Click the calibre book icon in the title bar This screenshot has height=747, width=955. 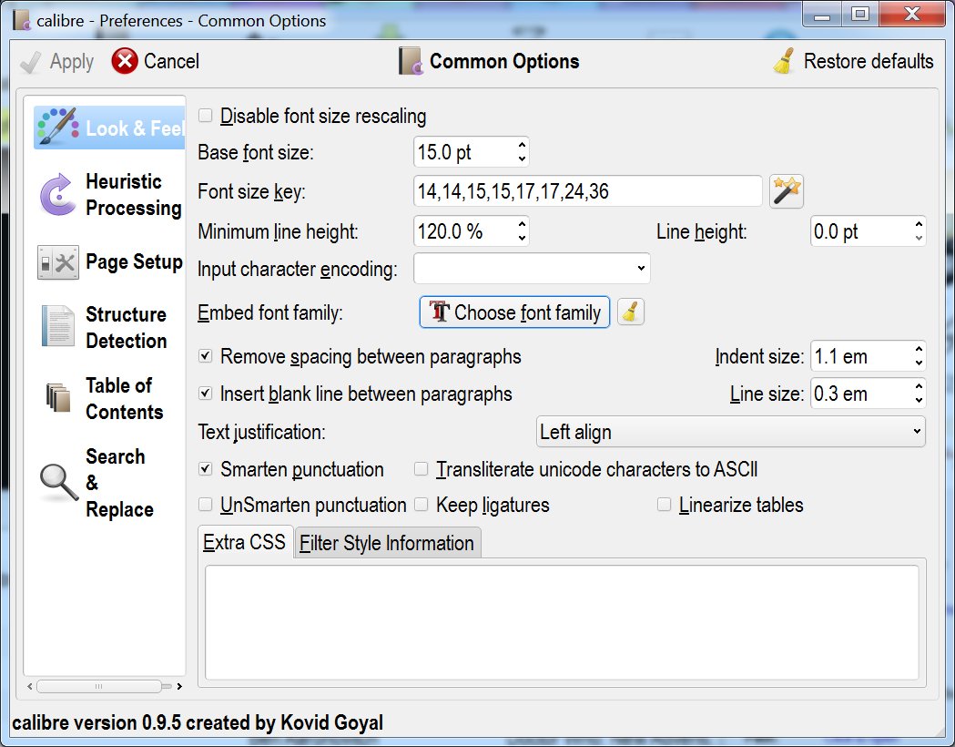coord(22,20)
